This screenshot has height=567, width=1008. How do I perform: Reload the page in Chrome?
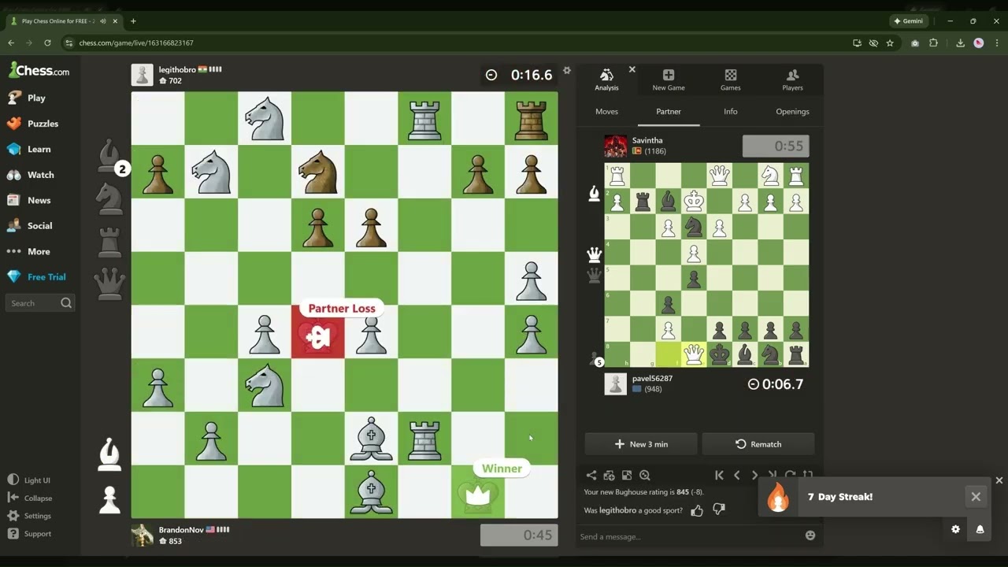(x=47, y=43)
